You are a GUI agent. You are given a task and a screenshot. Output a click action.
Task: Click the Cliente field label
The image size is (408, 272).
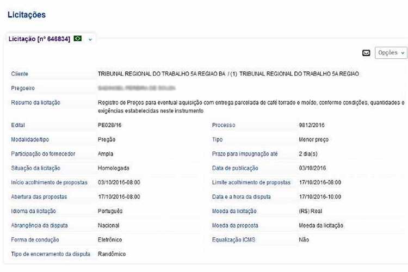coord(20,73)
